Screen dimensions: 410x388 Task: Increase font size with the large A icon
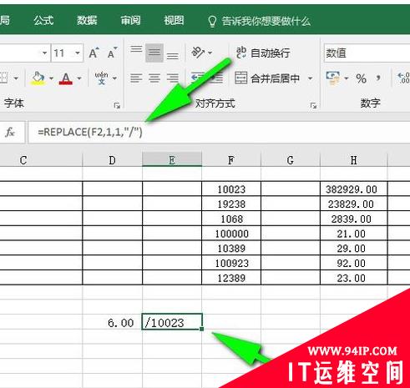click(x=94, y=53)
